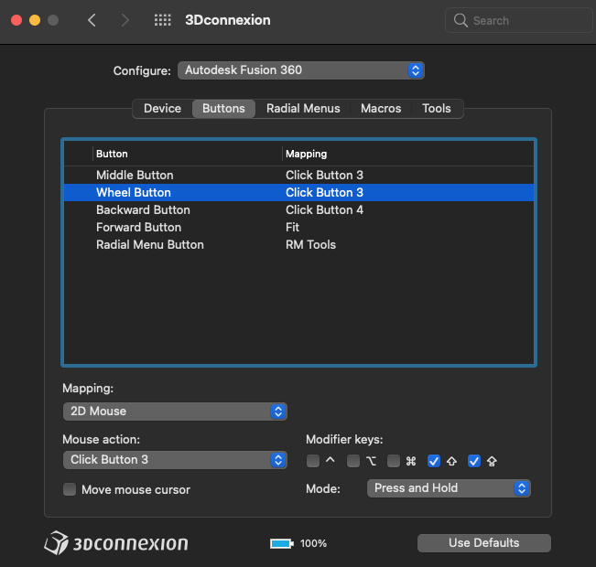This screenshot has width=596, height=567.
Task: Click the 3Dconnexion logo
Action: pyautogui.click(x=116, y=543)
